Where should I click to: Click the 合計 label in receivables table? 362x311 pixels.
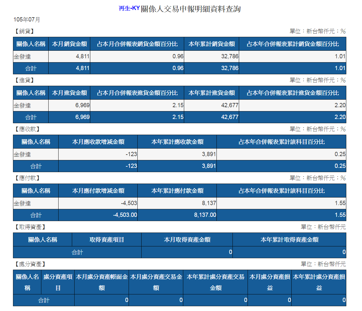(x=36, y=166)
